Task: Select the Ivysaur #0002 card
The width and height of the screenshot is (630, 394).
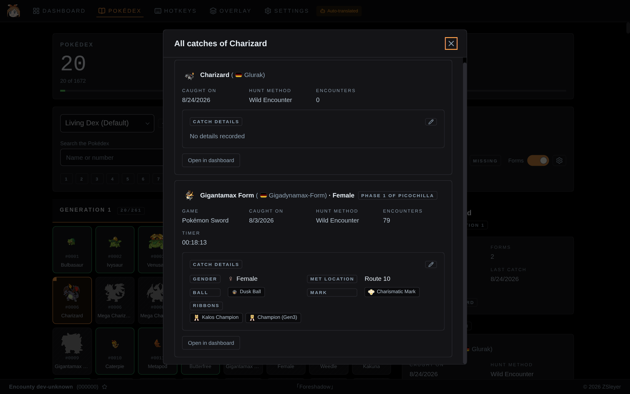Action: pos(115,250)
